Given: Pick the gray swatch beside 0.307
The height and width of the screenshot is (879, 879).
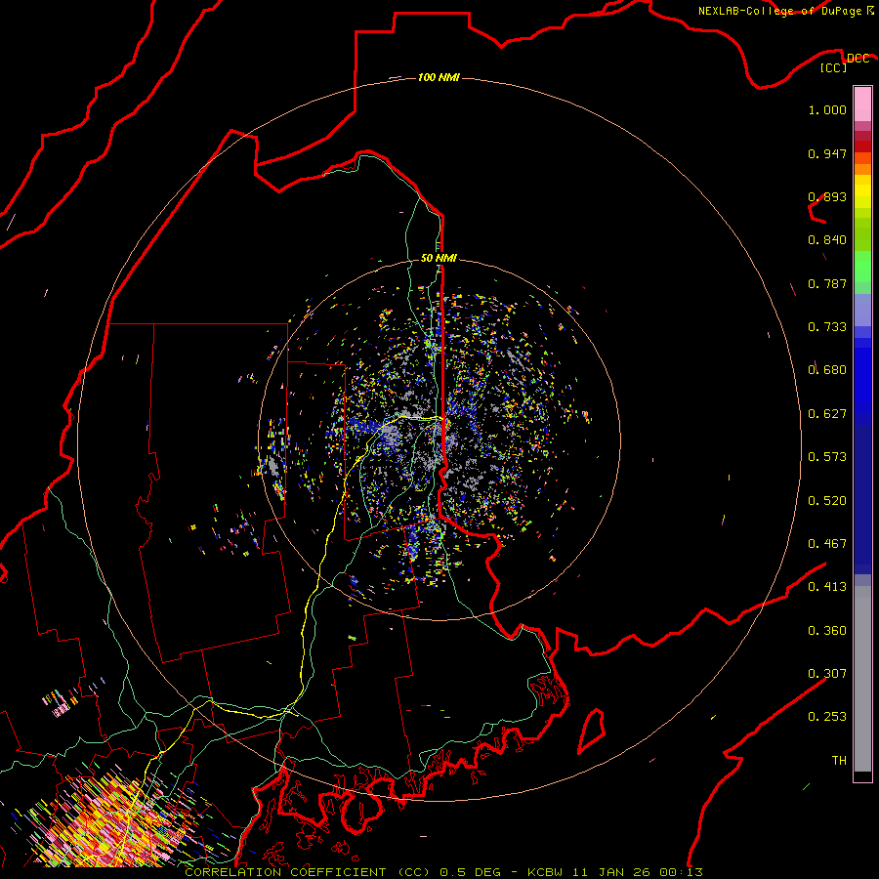Looking at the screenshot, I should (x=862, y=679).
